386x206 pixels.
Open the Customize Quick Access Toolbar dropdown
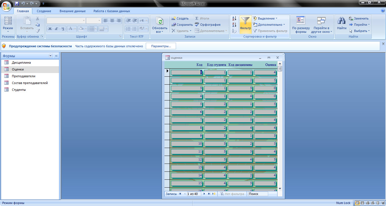point(43,4)
